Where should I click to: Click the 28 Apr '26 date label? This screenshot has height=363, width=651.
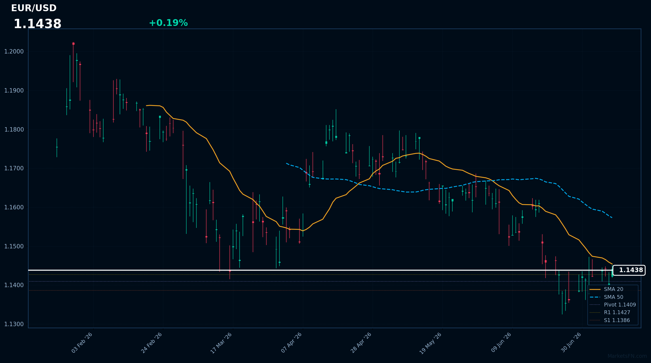(x=361, y=343)
